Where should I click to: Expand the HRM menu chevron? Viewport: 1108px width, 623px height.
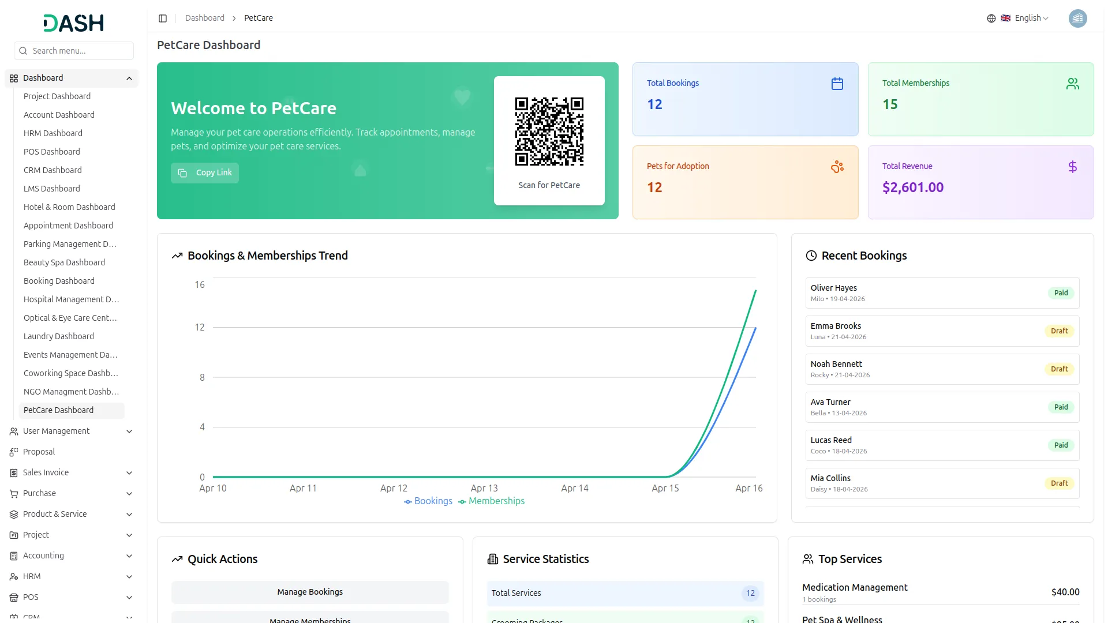pyautogui.click(x=129, y=577)
